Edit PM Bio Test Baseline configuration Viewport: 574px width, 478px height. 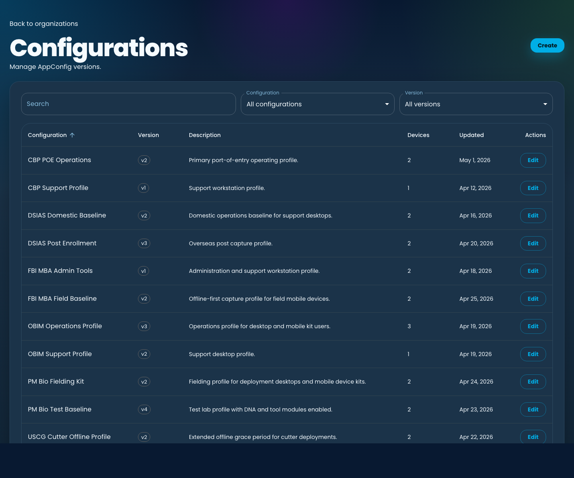pos(533,409)
